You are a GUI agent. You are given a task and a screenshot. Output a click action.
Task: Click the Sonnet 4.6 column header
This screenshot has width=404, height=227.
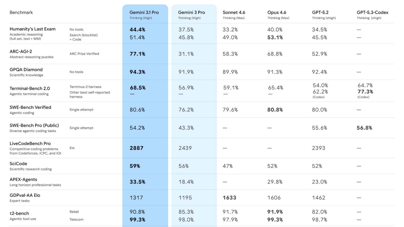pos(234,12)
